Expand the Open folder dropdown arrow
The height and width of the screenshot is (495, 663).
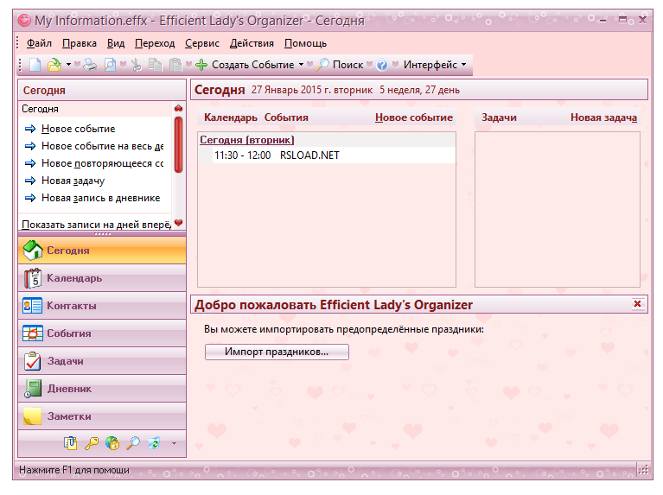coord(68,65)
